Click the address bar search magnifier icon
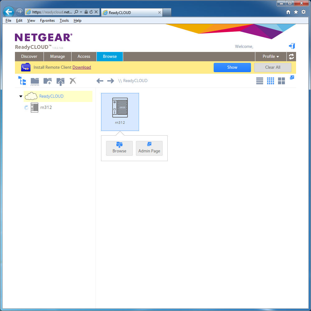311x311 pixels. [76, 12]
